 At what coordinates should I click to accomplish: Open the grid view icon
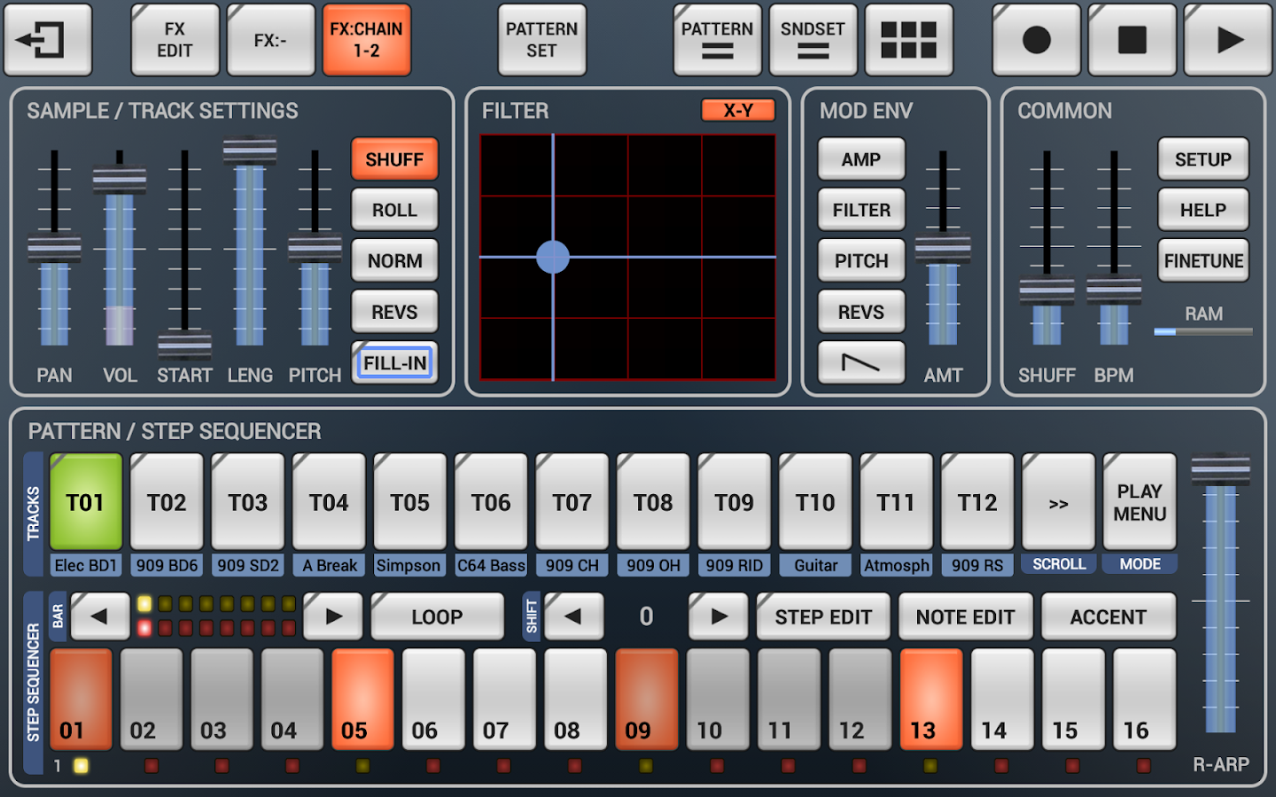click(908, 40)
